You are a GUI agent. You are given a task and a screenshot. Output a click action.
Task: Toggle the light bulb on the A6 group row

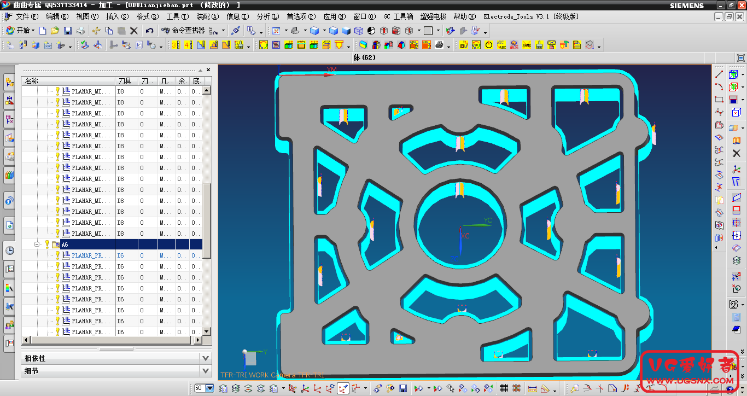click(x=48, y=244)
